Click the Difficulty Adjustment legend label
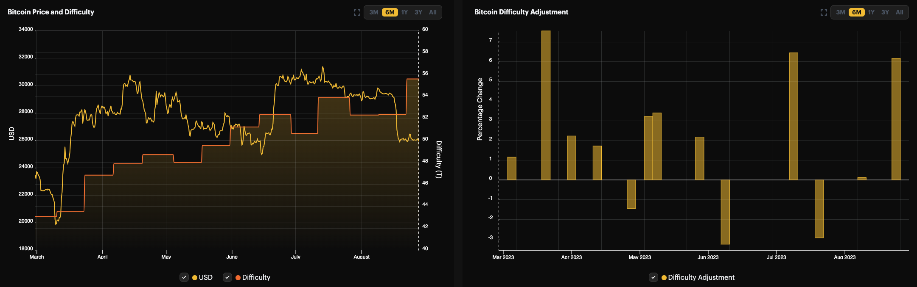The image size is (917, 287). (701, 278)
